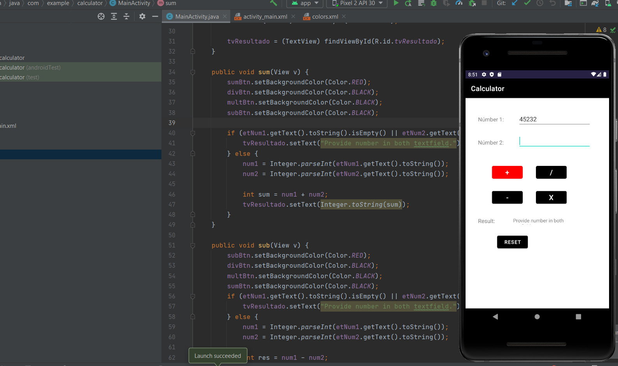Open the Pixel 2 API 30 device dropdown
The image size is (618, 366).
[x=357, y=3]
